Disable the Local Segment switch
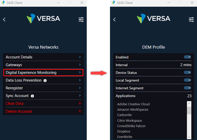Screen dimensions: 197x140 click(x=187, y=80)
